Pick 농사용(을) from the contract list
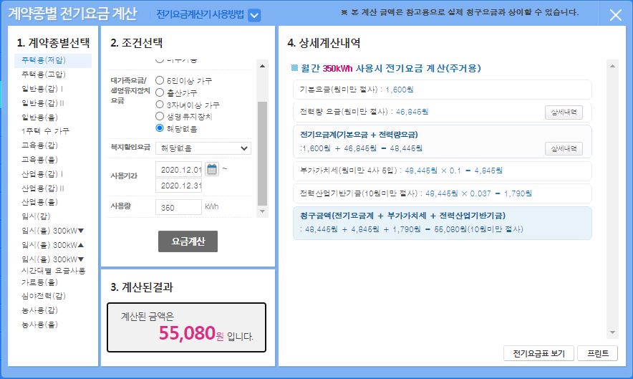633x379 pixels. (x=39, y=325)
